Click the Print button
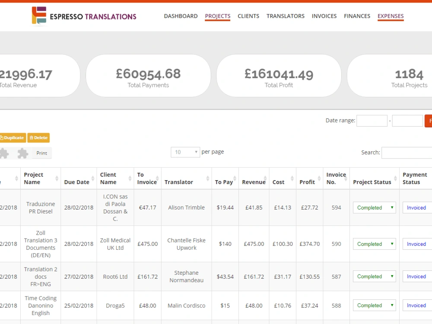The width and height of the screenshot is (432, 324). (x=41, y=153)
